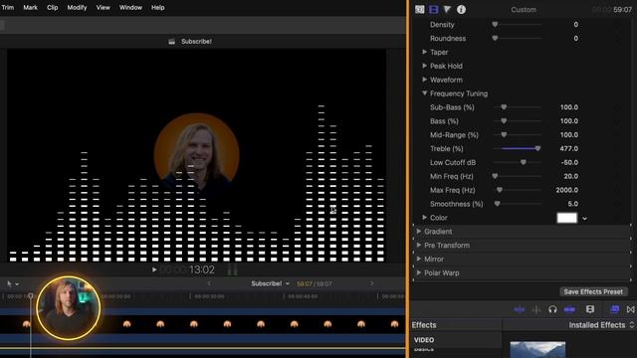Toggle snapping icon in timeline toolbar
The width and height of the screenshot is (637, 358).
coord(569,309)
